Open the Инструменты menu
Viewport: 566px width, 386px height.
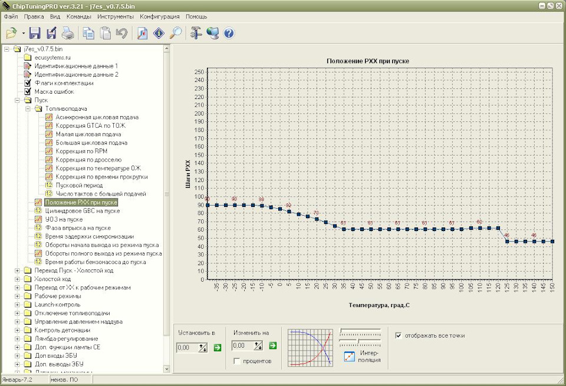(116, 17)
